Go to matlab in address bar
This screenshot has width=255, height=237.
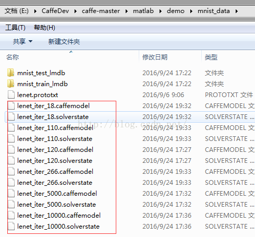(143, 11)
